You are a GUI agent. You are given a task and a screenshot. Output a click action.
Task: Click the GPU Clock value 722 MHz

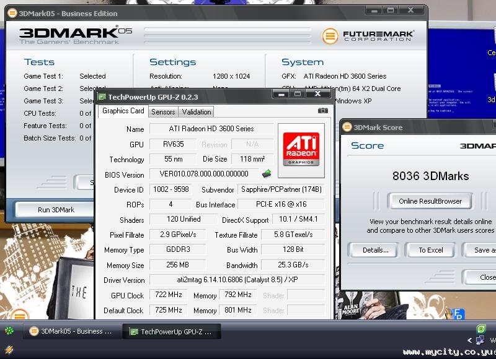(168, 295)
